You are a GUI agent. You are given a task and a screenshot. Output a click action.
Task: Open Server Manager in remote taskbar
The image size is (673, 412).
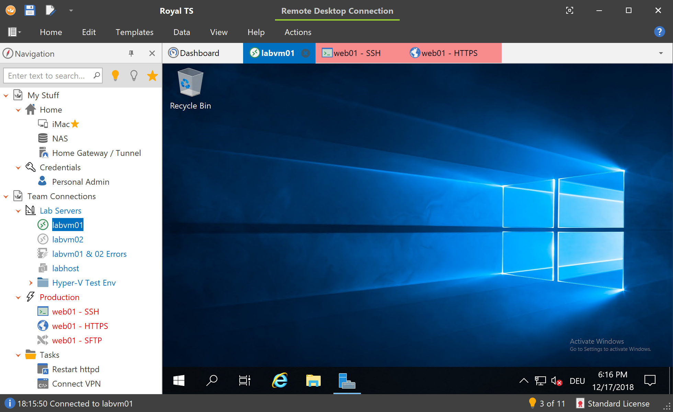coord(347,380)
